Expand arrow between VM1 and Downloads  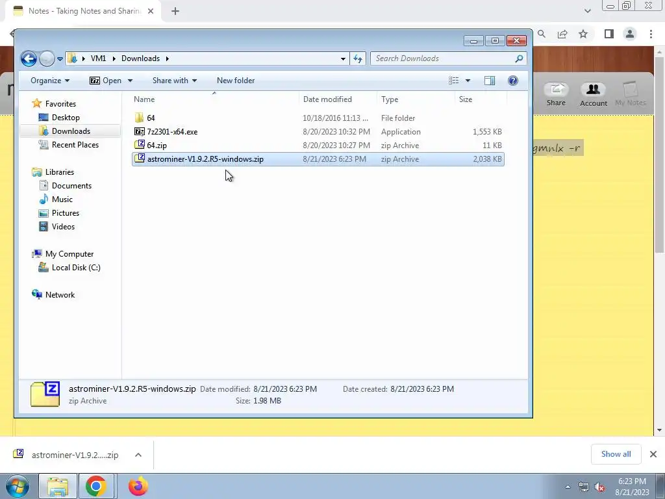pos(114,58)
